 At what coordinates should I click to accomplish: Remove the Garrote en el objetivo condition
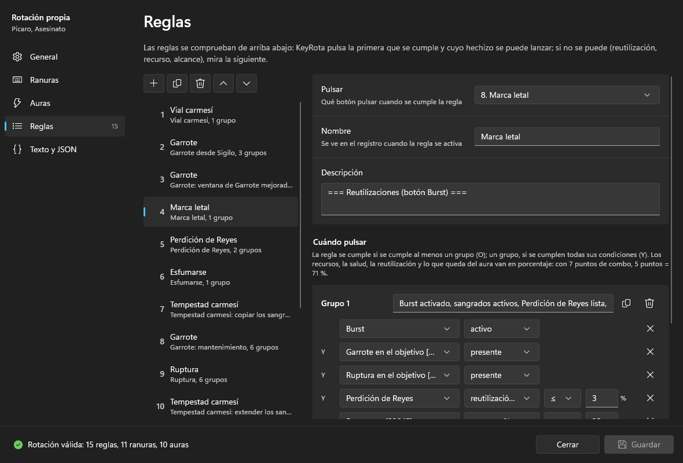(x=651, y=351)
